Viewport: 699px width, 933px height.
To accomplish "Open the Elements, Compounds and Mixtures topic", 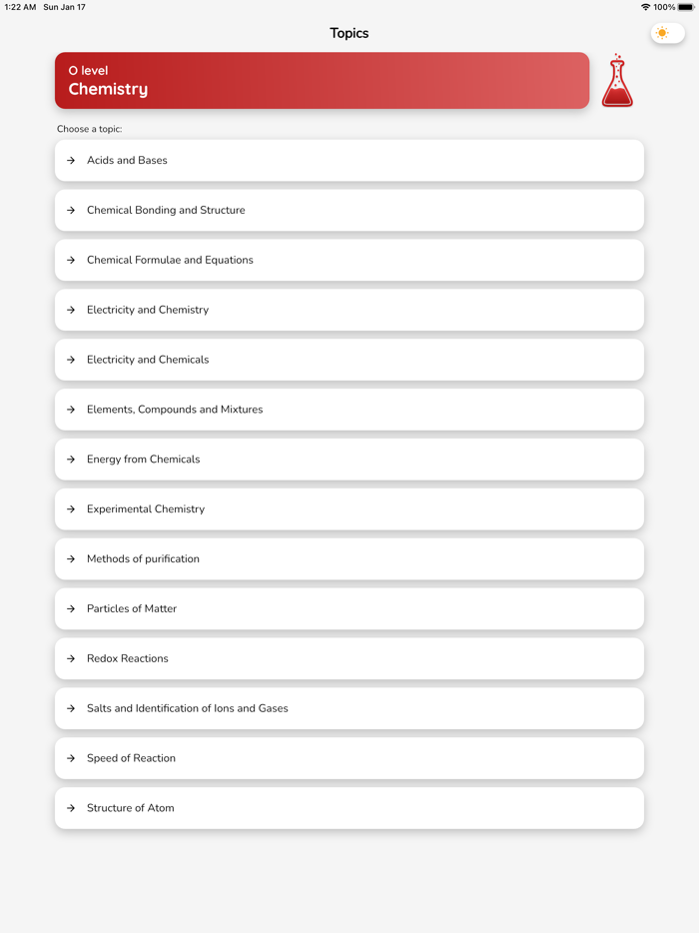I will [349, 409].
